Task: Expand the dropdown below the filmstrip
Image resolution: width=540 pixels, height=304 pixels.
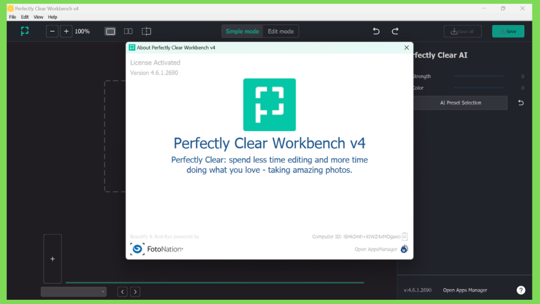Action: coord(73,292)
